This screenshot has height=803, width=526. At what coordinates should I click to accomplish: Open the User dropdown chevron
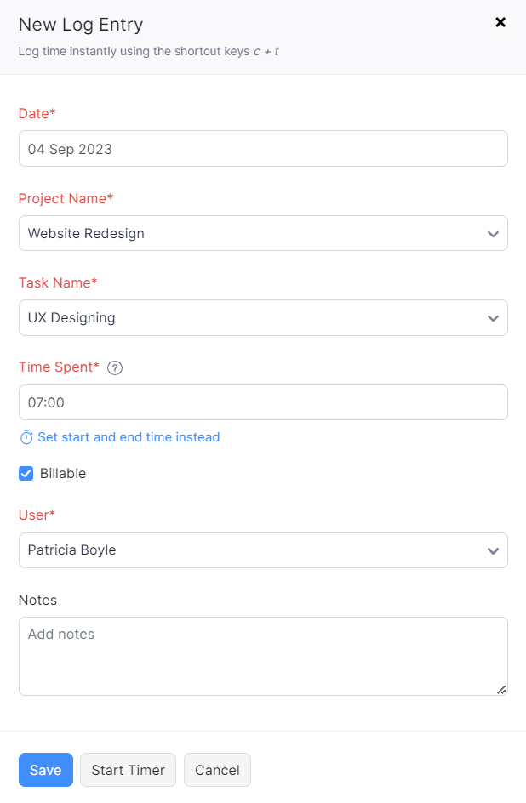tap(493, 551)
